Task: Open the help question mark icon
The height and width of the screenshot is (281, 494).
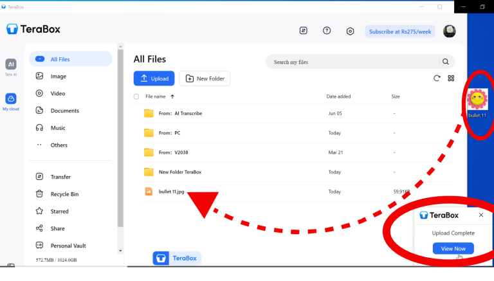Action: tap(327, 31)
